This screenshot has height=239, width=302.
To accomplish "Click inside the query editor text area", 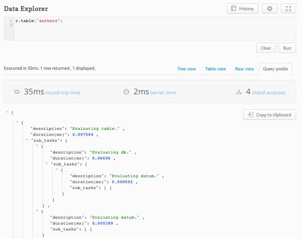I will [x=155, y=29].
